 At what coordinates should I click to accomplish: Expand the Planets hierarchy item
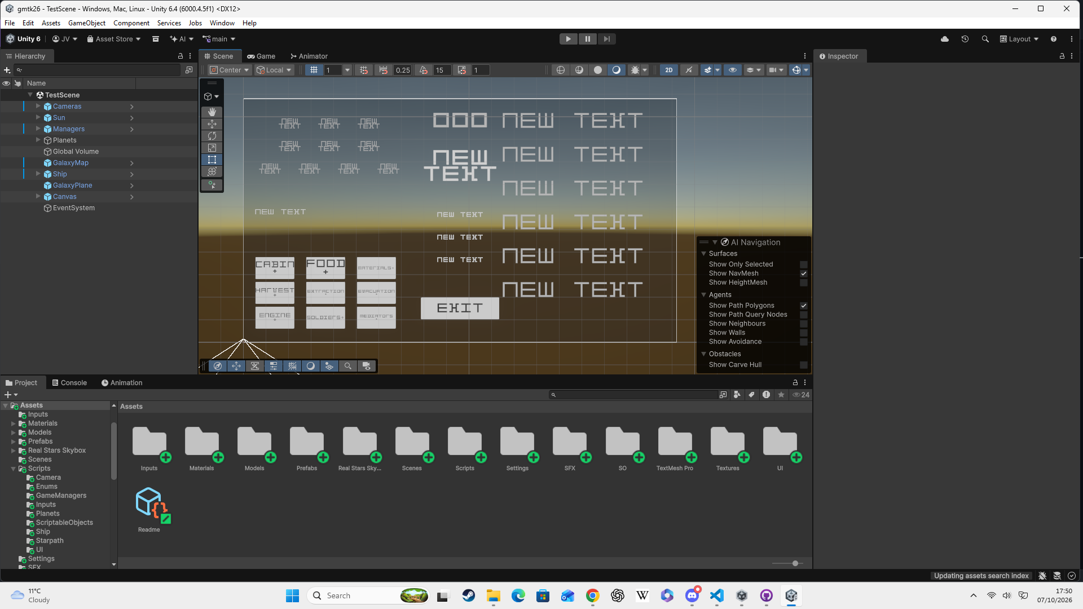click(x=38, y=140)
